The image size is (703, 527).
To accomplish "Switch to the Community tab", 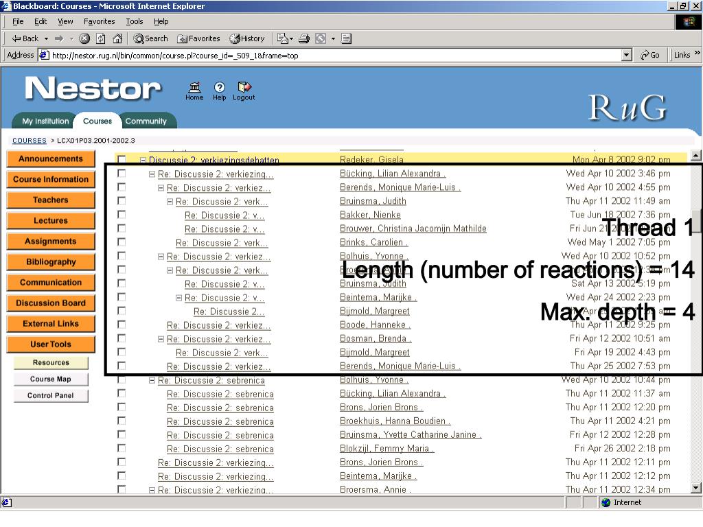I will (146, 121).
